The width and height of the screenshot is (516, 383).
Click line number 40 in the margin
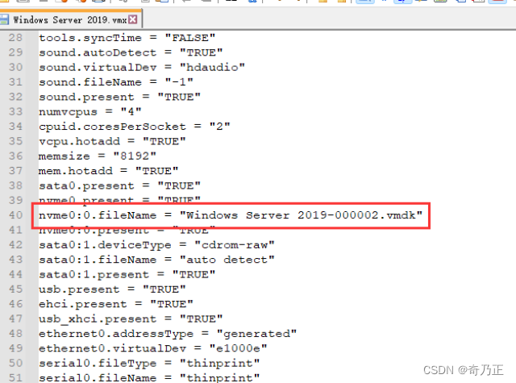[15, 215]
